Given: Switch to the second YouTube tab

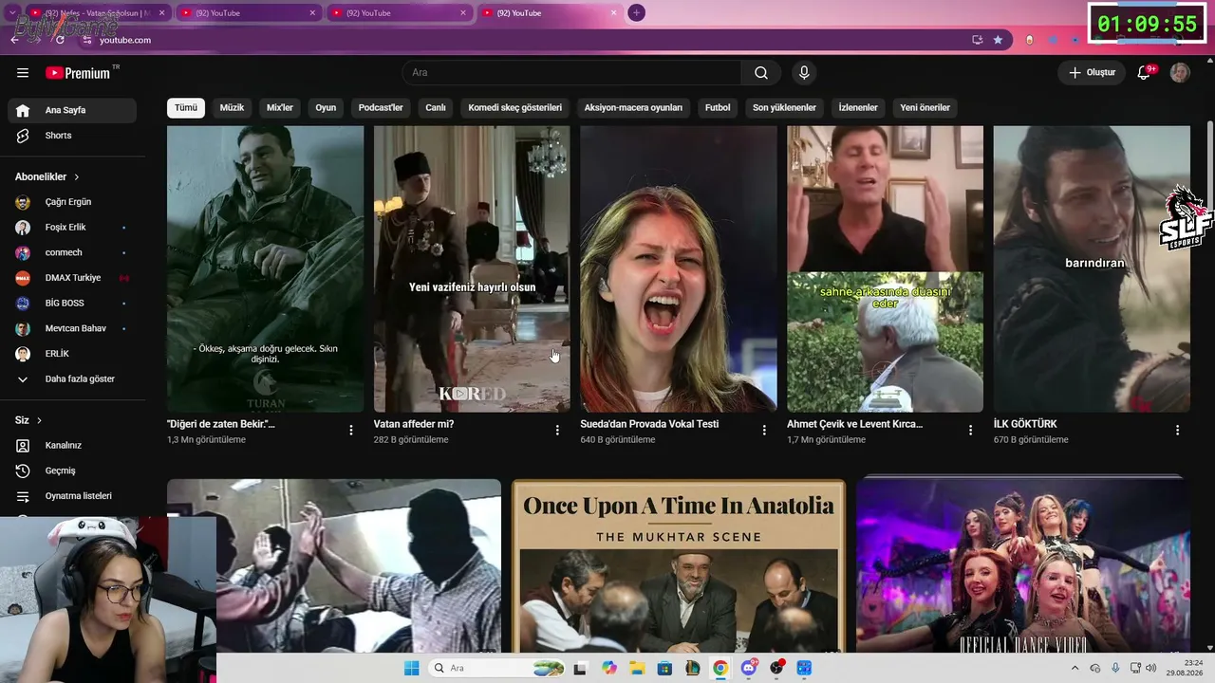Looking at the screenshot, I should click(x=248, y=13).
